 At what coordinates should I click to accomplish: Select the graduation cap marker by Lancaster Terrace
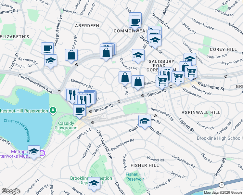pyautogui.click(x=190, y=58)
